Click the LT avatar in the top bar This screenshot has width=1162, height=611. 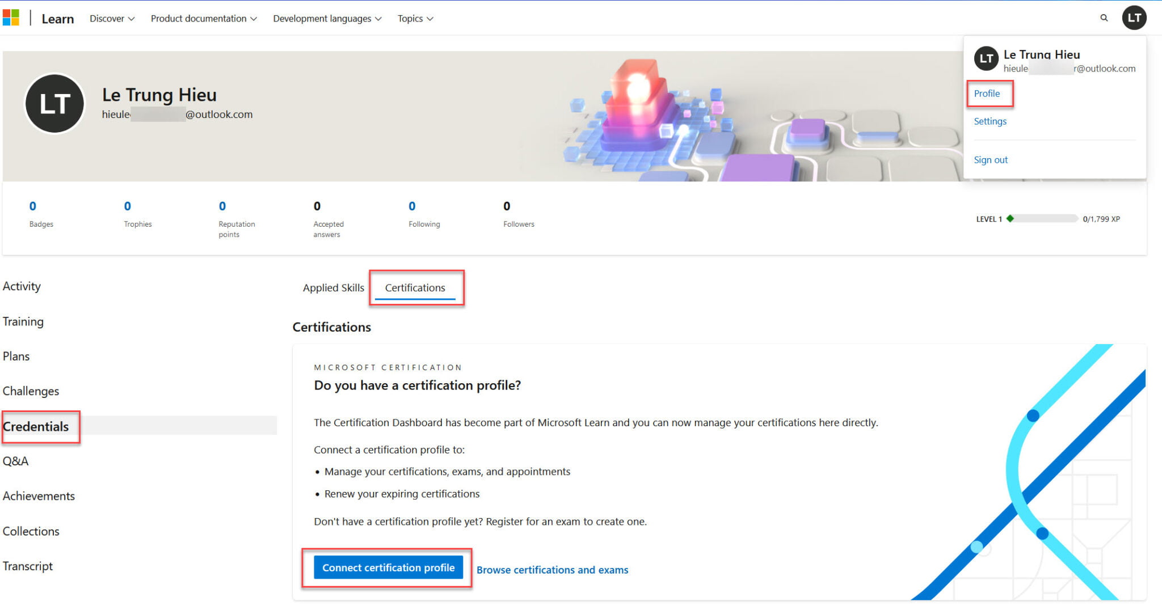click(x=1135, y=18)
